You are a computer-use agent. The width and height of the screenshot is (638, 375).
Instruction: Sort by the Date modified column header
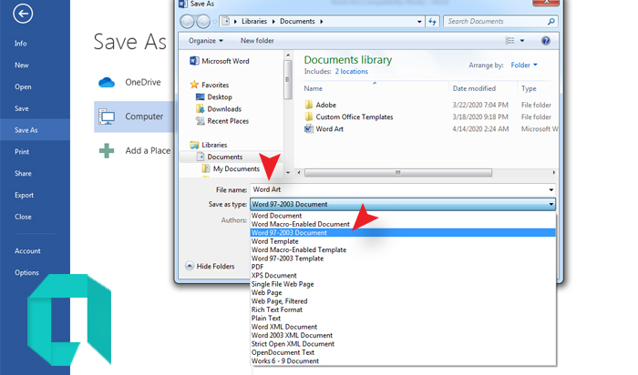pos(474,88)
